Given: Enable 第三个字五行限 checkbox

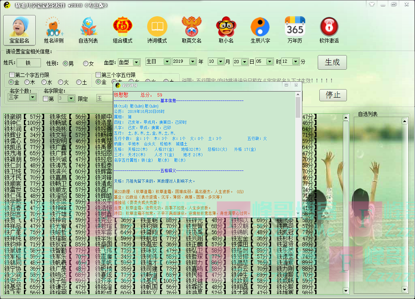Looking at the screenshot, I should 98,75.
